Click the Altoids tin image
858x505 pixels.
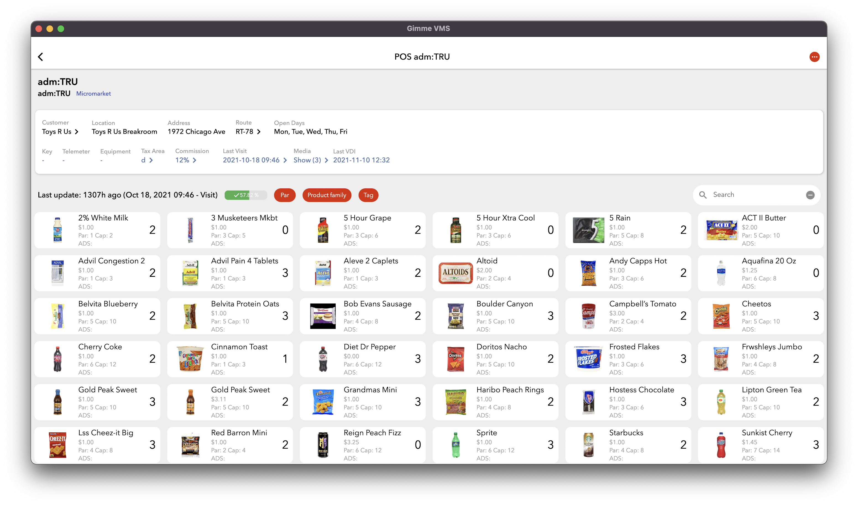click(x=456, y=273)
